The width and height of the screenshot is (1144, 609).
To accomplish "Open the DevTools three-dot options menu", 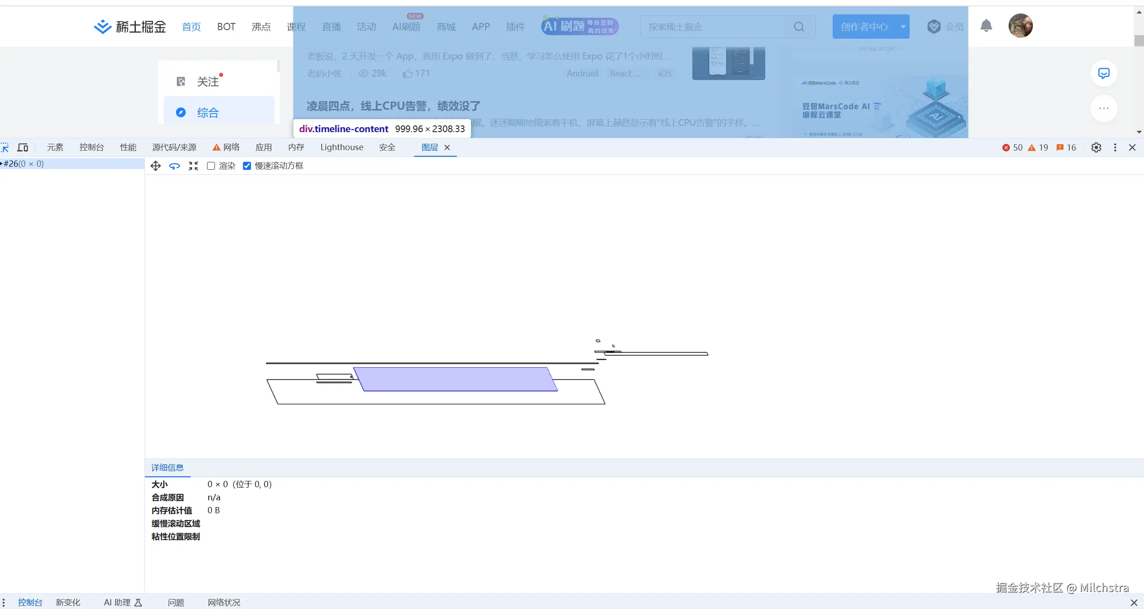I will pos(1115,147).
